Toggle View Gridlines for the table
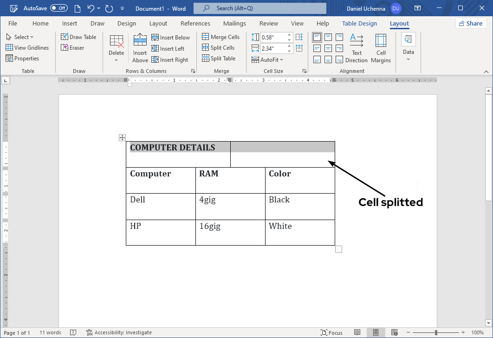 point(28,47)
